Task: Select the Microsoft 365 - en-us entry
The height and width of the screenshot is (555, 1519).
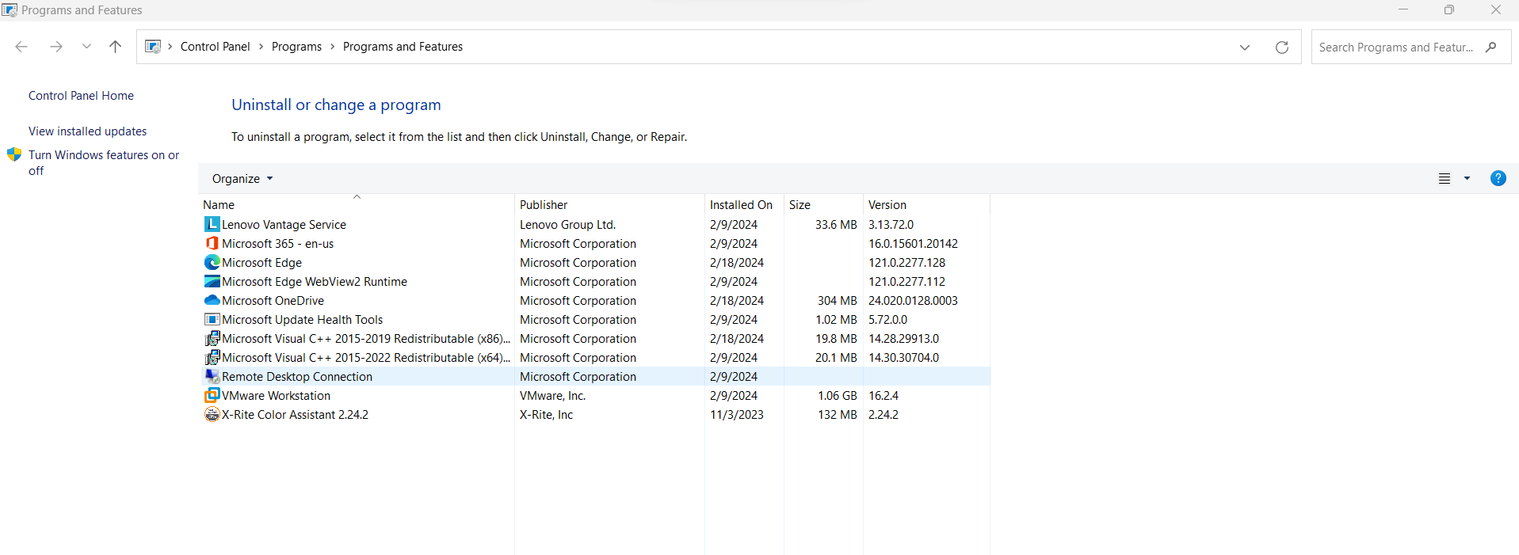Action: pyautogui.click(x=277, y=244)
